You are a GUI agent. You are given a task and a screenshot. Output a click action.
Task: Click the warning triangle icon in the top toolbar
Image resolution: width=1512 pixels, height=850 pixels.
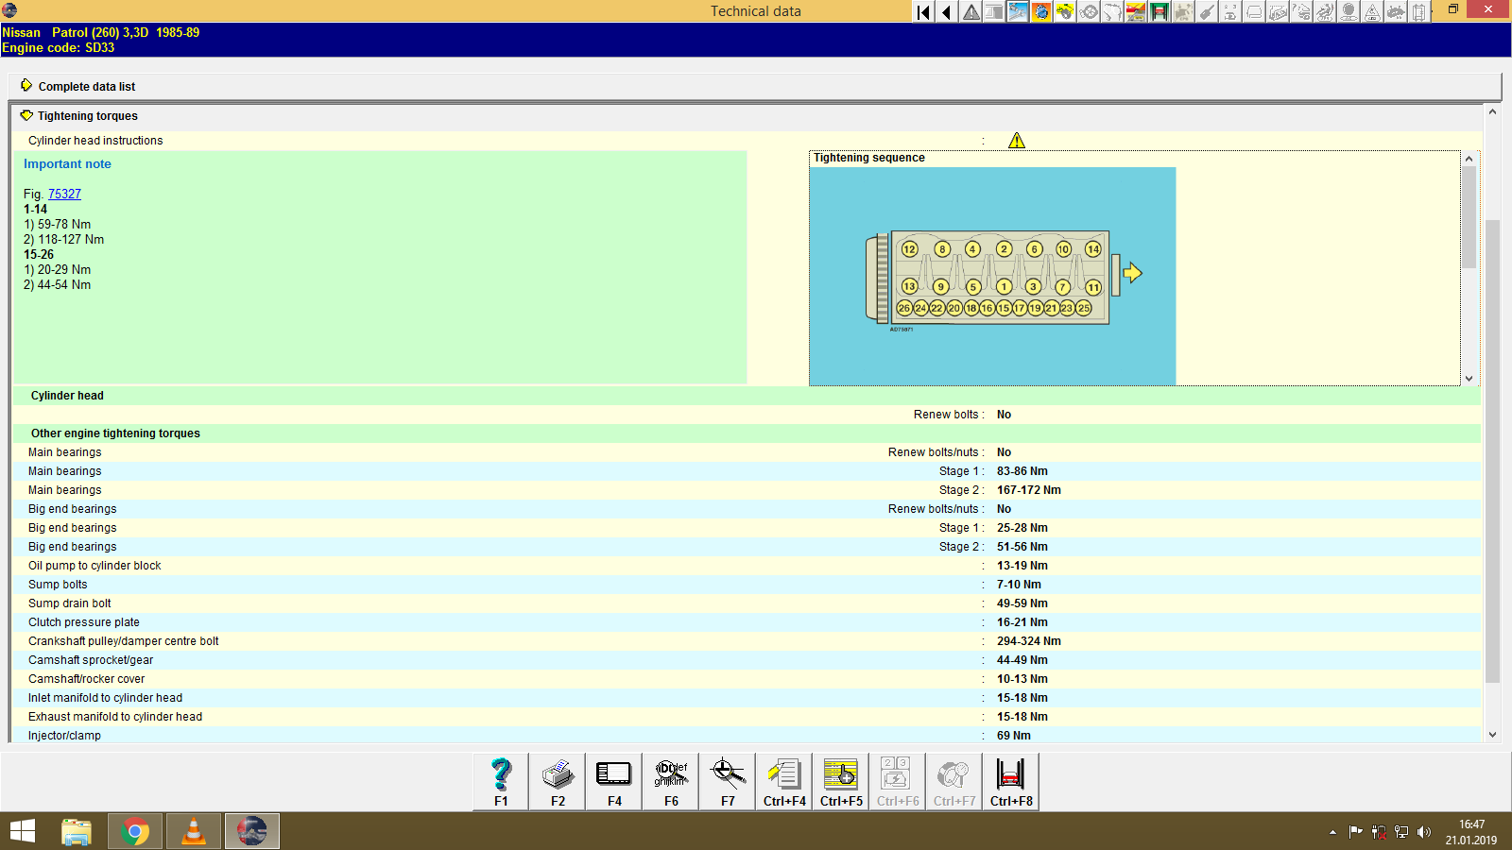click(x=971, y=12)
